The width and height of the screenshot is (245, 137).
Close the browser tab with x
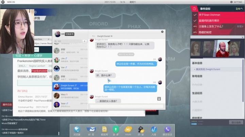coord(49,39)
